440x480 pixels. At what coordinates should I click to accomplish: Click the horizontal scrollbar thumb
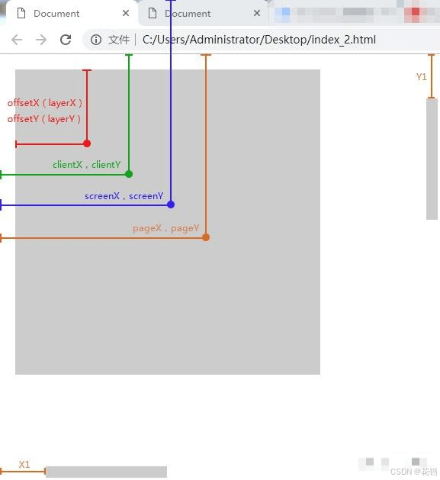pos(106,472)
